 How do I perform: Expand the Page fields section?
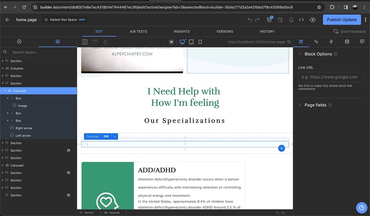click(x=300, y=105)
